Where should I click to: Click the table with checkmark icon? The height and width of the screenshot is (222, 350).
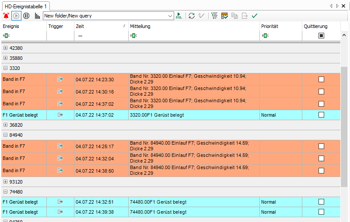click(x=224, y=16)
